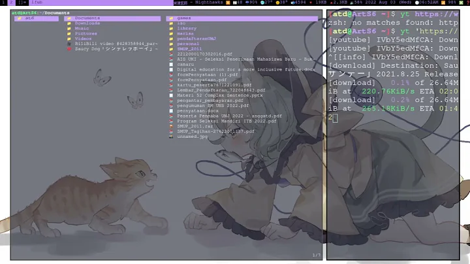The height and width of the screenshot is (264, 470).
Task: Select the marisa folder row
Action: (x=242, y=33)
